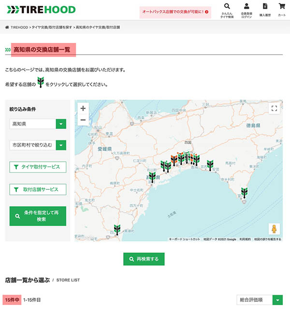Click the home icon in breadcrumb
Image resolution: width=290 pixels, height=309 pixels.
7,27
